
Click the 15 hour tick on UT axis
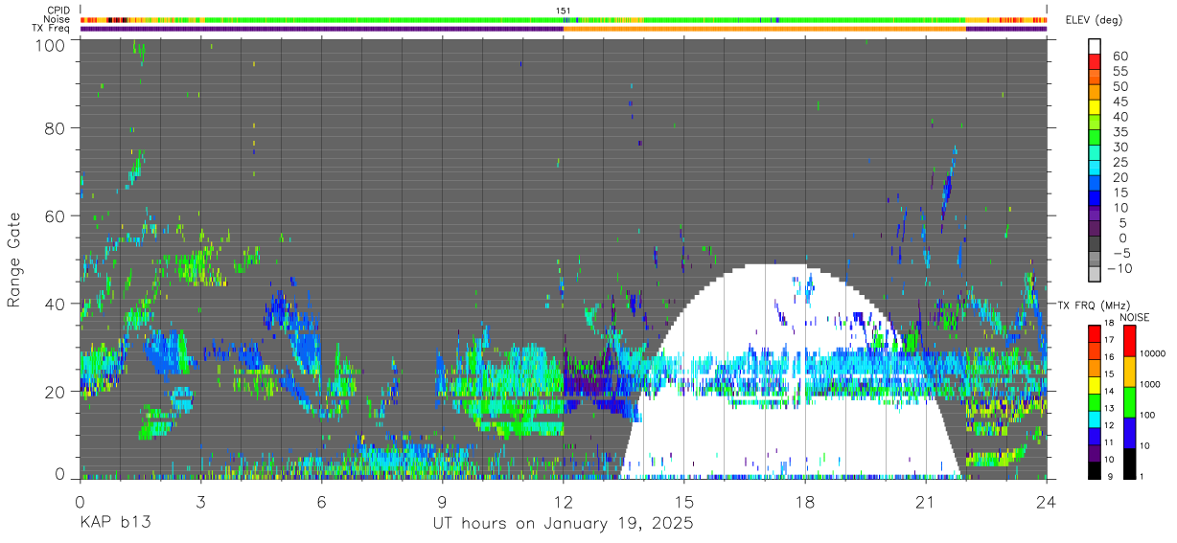(x=684, y=501)
